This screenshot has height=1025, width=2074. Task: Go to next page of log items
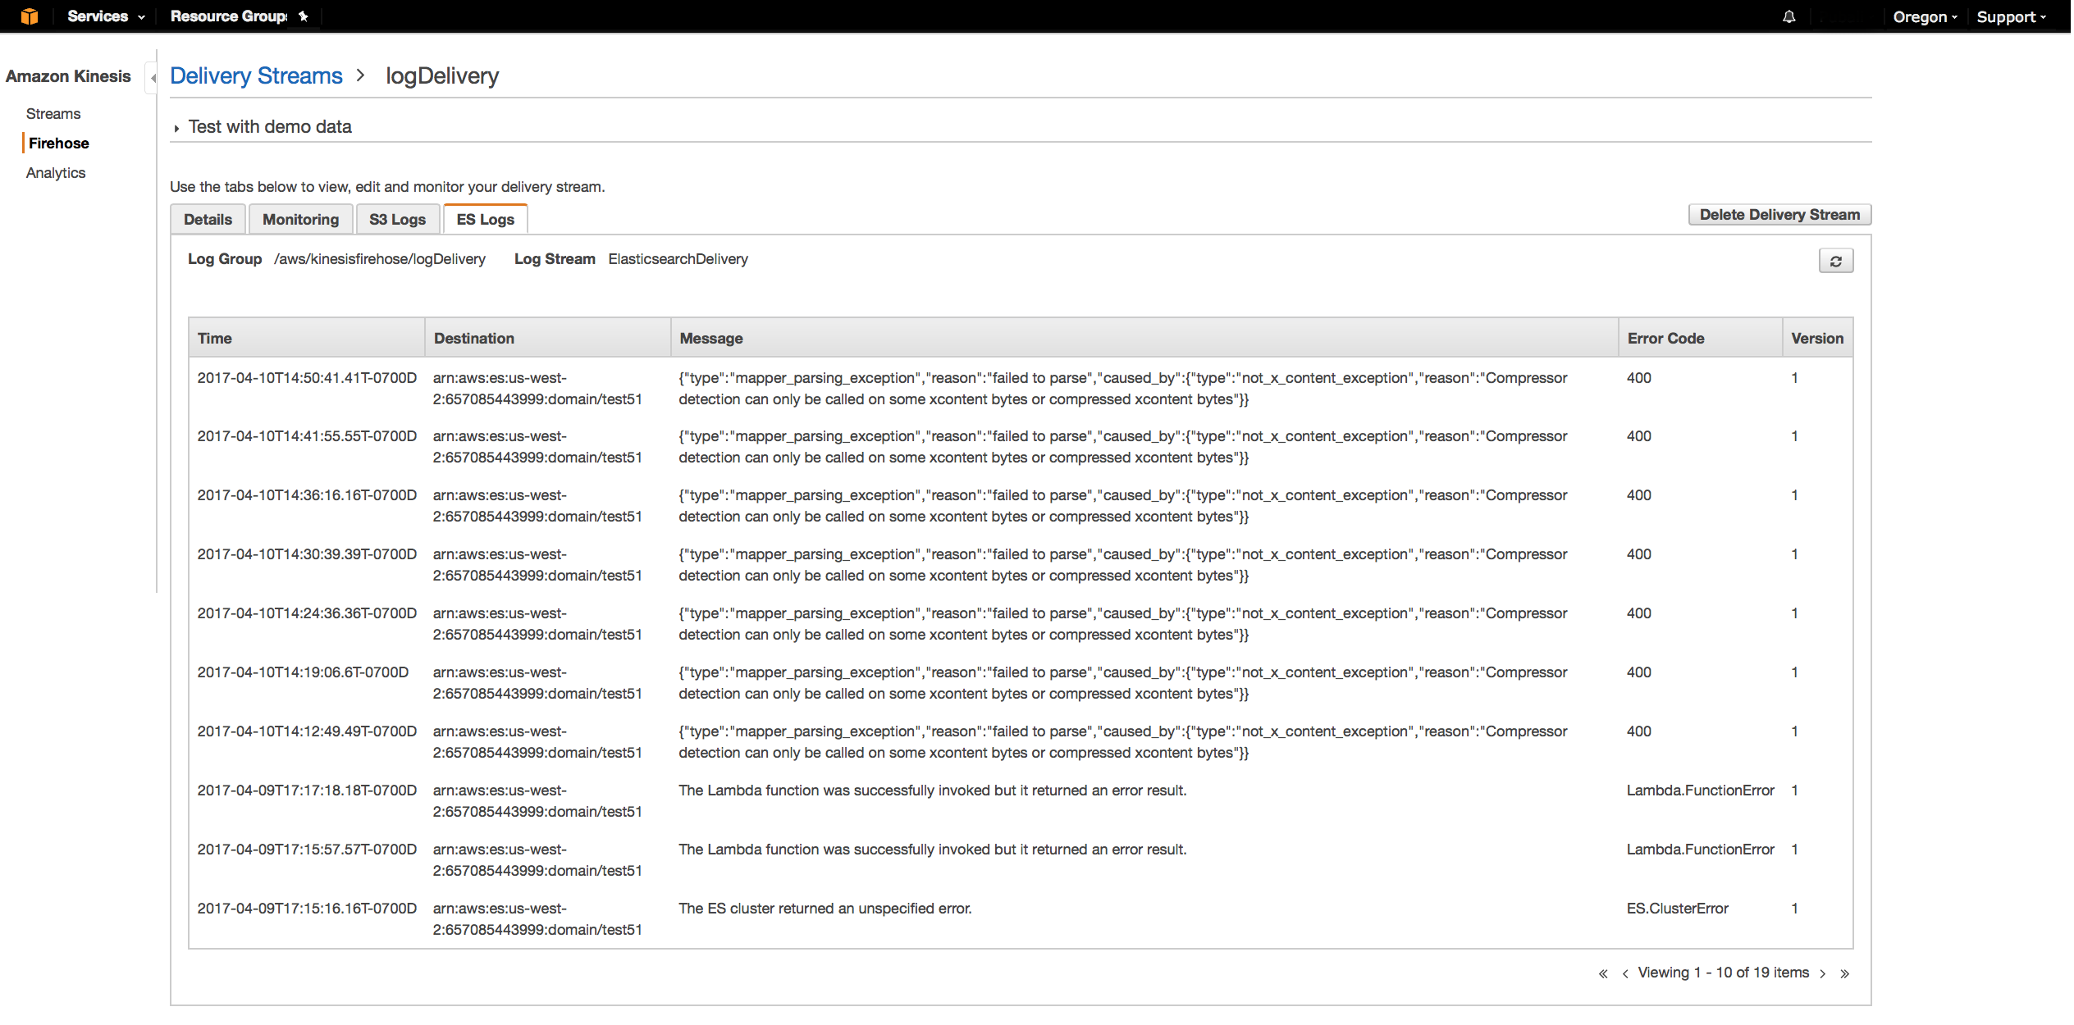point(1822,973)
